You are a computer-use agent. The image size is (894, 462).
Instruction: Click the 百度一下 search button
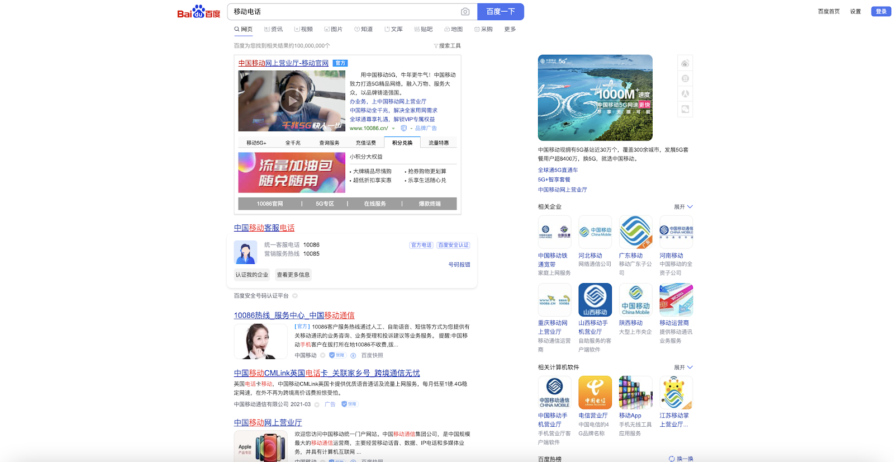point(501,12)
